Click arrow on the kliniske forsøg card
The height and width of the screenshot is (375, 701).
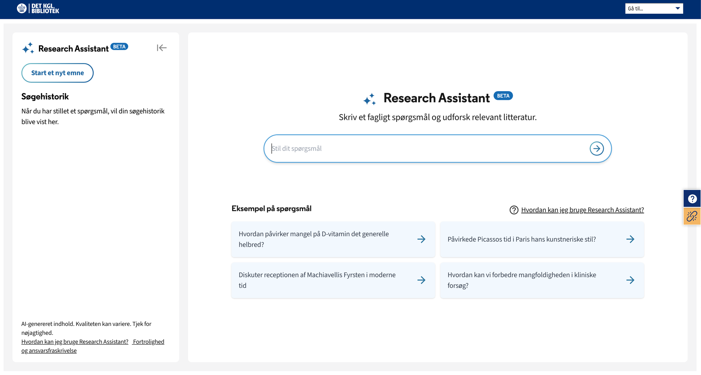(630, 280)
